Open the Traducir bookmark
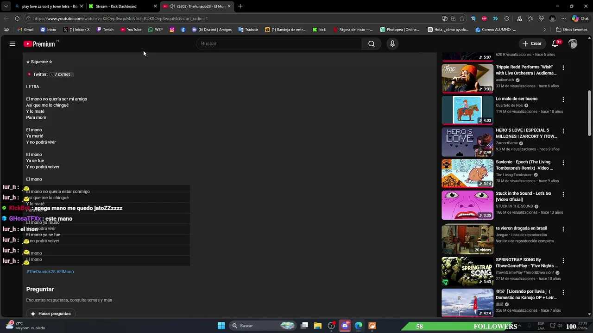The width and height of the screenshot is (593, 333). (248, 30)
